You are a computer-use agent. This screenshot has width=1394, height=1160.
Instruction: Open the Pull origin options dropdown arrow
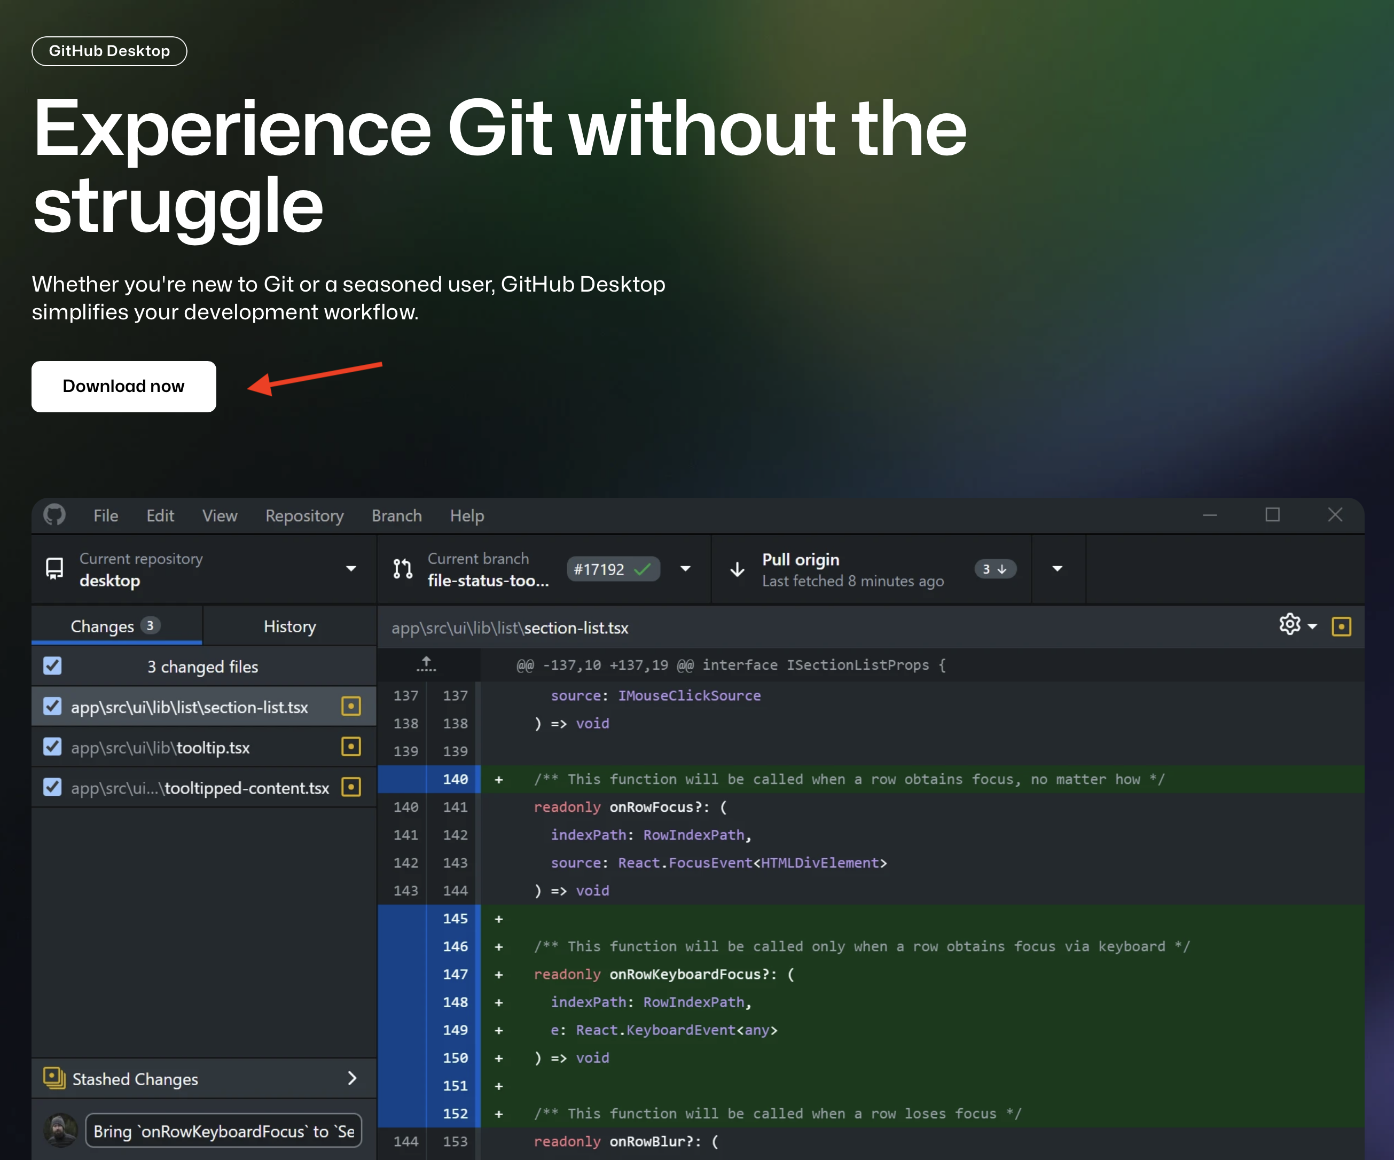tap(1058, 569)
